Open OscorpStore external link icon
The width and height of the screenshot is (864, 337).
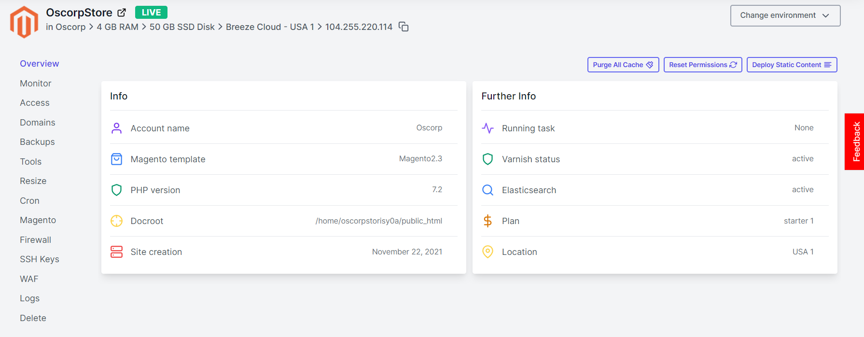click(122, 13)
